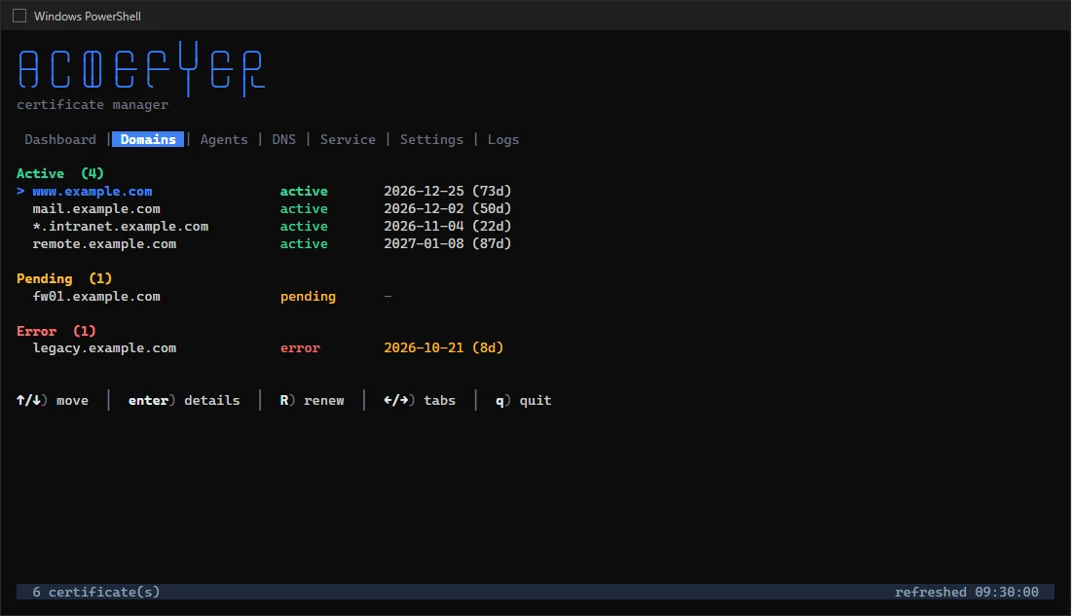
Task: Choose the pending fw01.example.com domain
Action: (96, 296)
